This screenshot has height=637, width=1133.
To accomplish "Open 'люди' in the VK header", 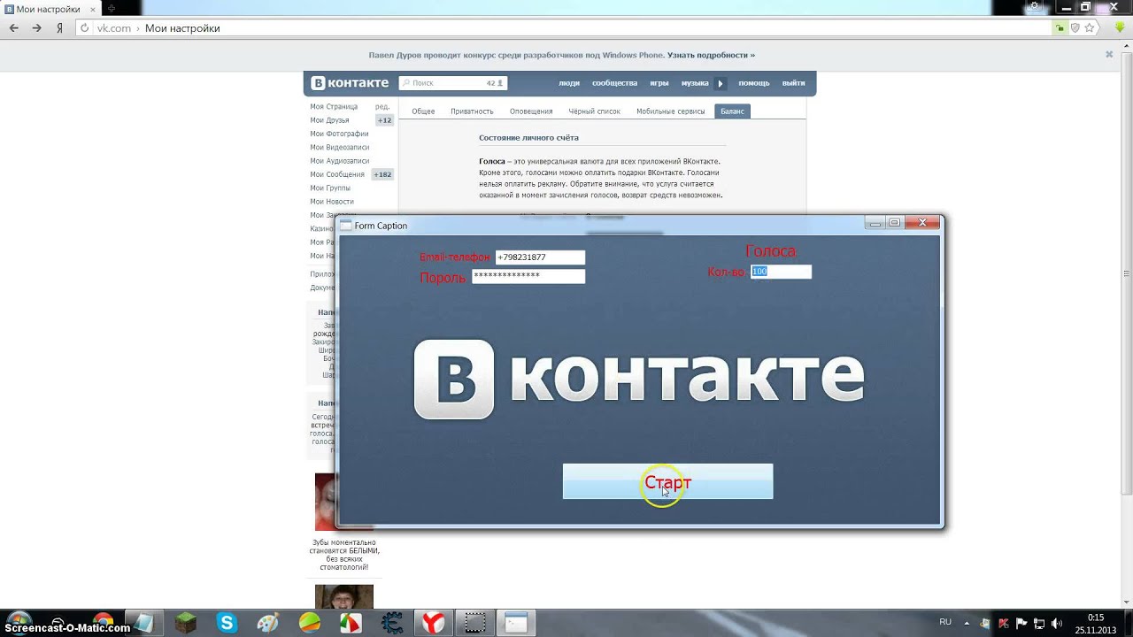I will tap(569, 83).
